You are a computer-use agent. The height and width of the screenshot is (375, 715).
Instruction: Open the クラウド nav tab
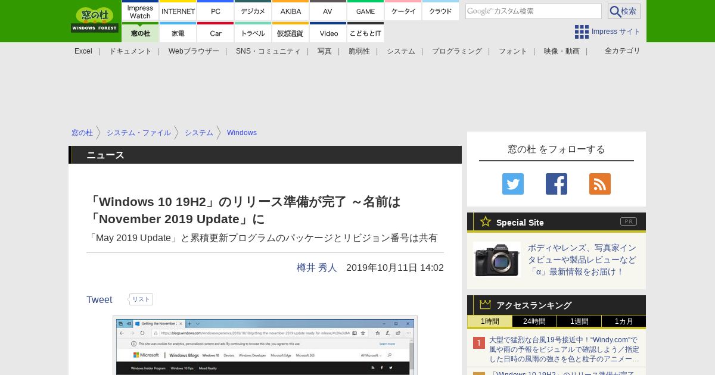(x=440, y=10)
